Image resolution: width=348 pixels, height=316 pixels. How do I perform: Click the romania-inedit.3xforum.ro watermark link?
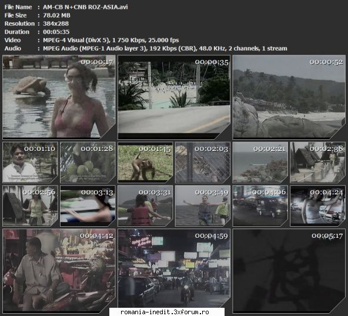(165, 312)
